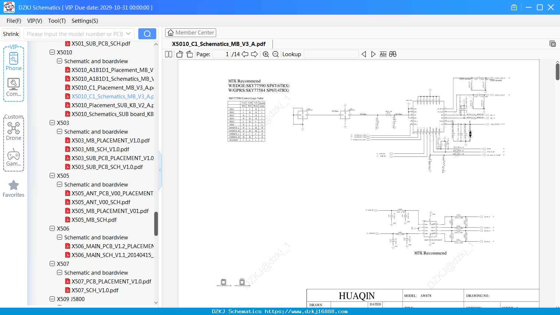Go to previous page arrow
The height and width of the screenshot is (315, 560).
[245, 54]
